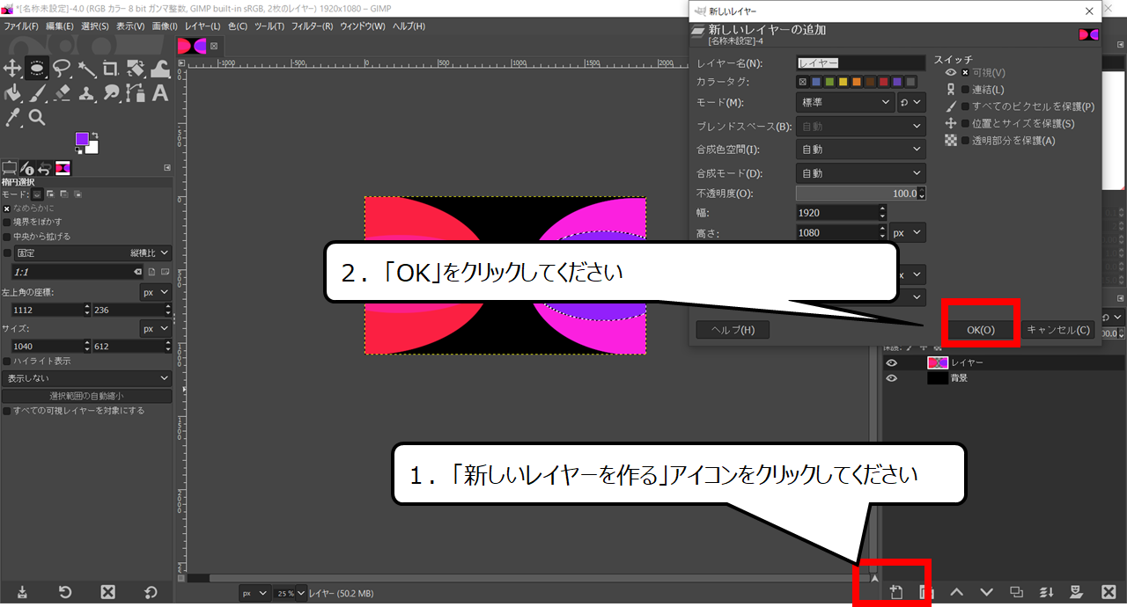
Task: Open the レイヤー(L) menu
Action: click(x=203, y=26)
